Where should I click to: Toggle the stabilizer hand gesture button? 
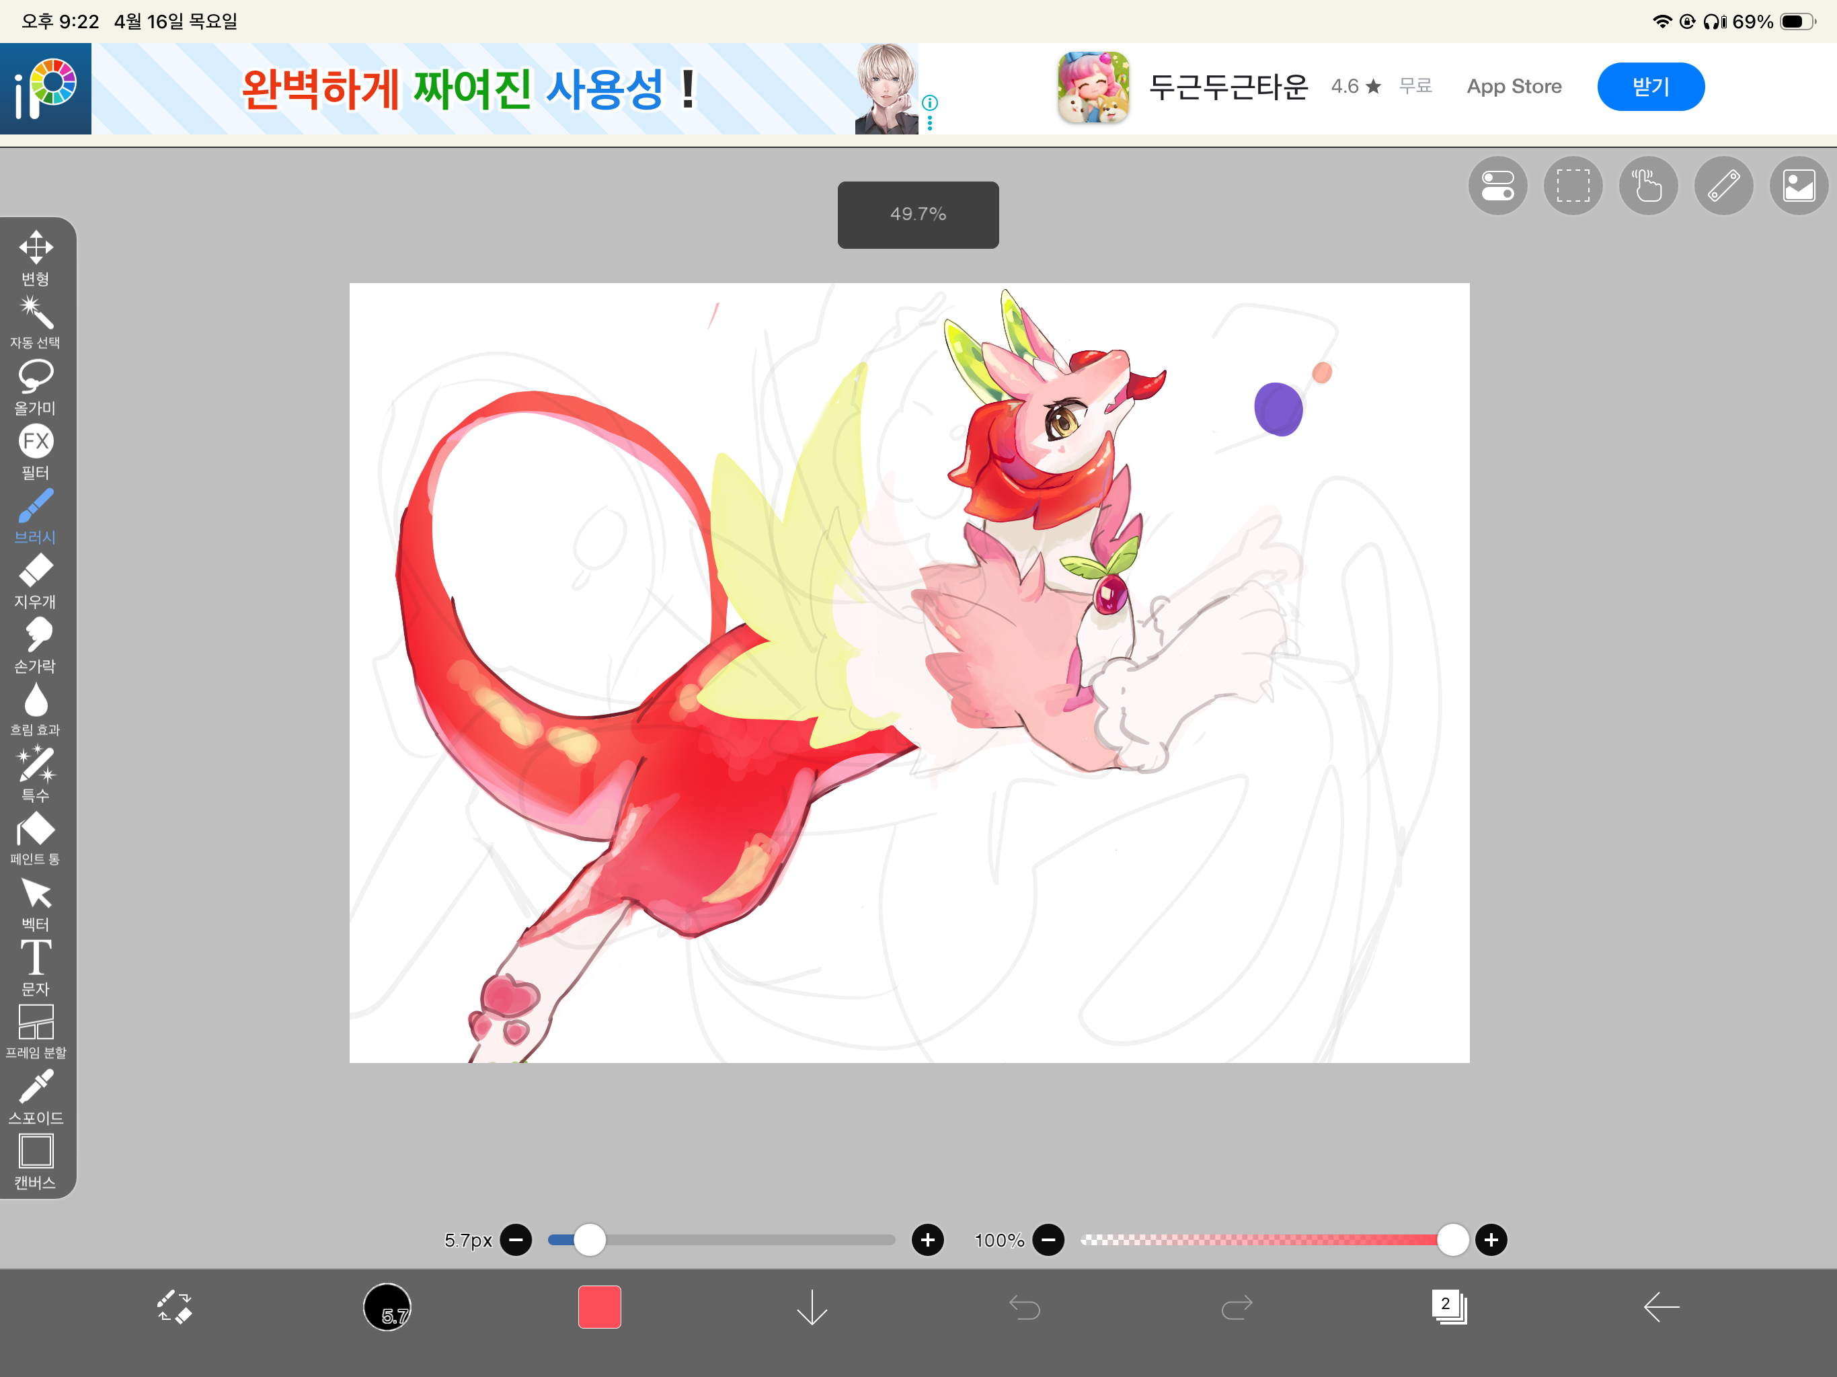[x=1647, y=185]
